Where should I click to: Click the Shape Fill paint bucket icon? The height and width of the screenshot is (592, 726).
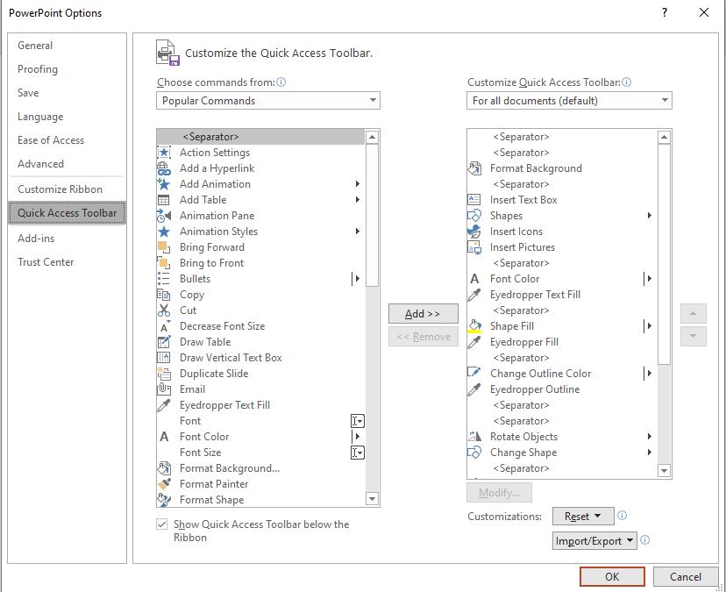pyautogui.click(x=474, y=326)
